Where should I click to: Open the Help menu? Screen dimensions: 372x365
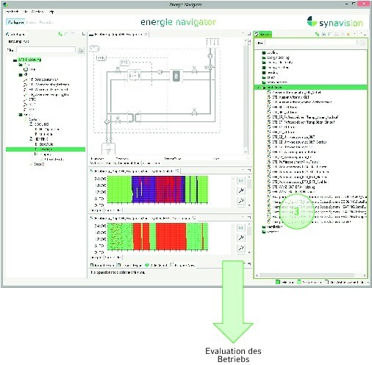tap(51, 12)
